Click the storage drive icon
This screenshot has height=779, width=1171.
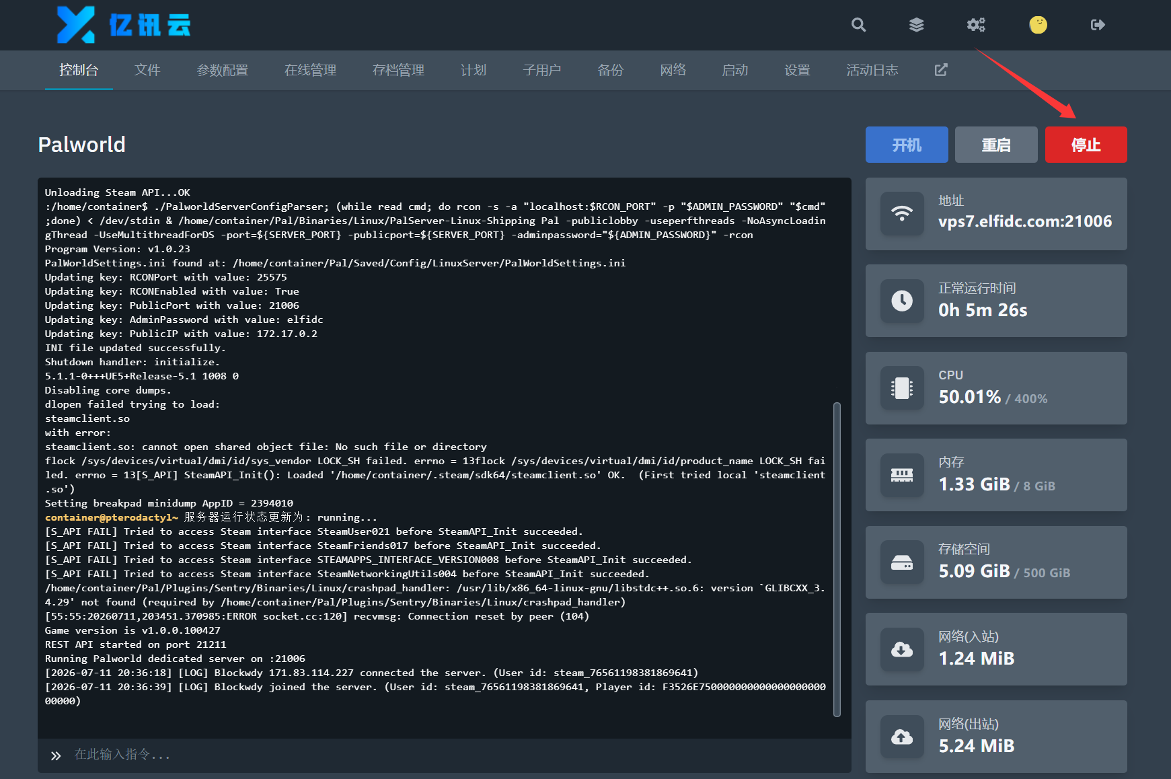pyautogui.click(x=902, y=562)
